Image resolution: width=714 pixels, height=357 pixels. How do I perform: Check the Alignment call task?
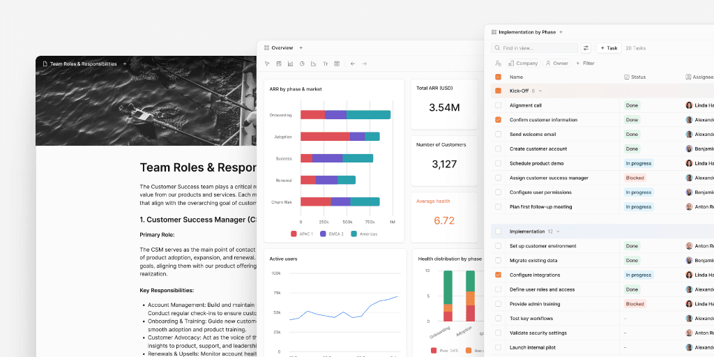498,105
